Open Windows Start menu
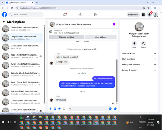 point(3,122)
